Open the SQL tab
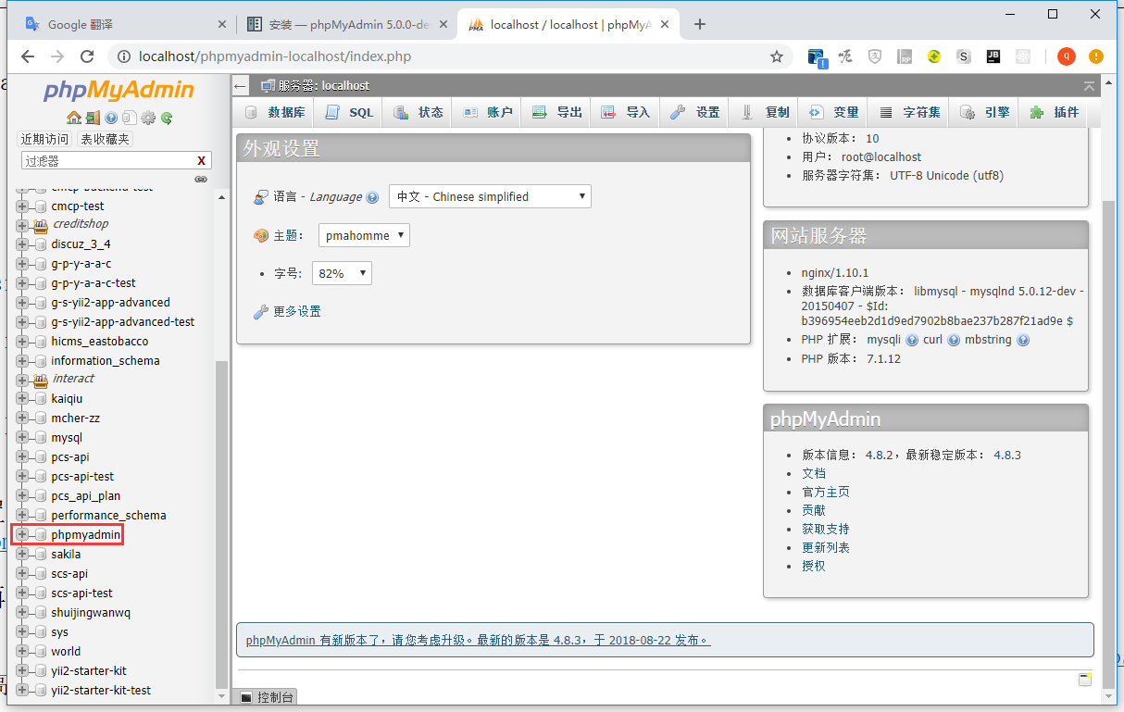 click(x=350, y=112)
